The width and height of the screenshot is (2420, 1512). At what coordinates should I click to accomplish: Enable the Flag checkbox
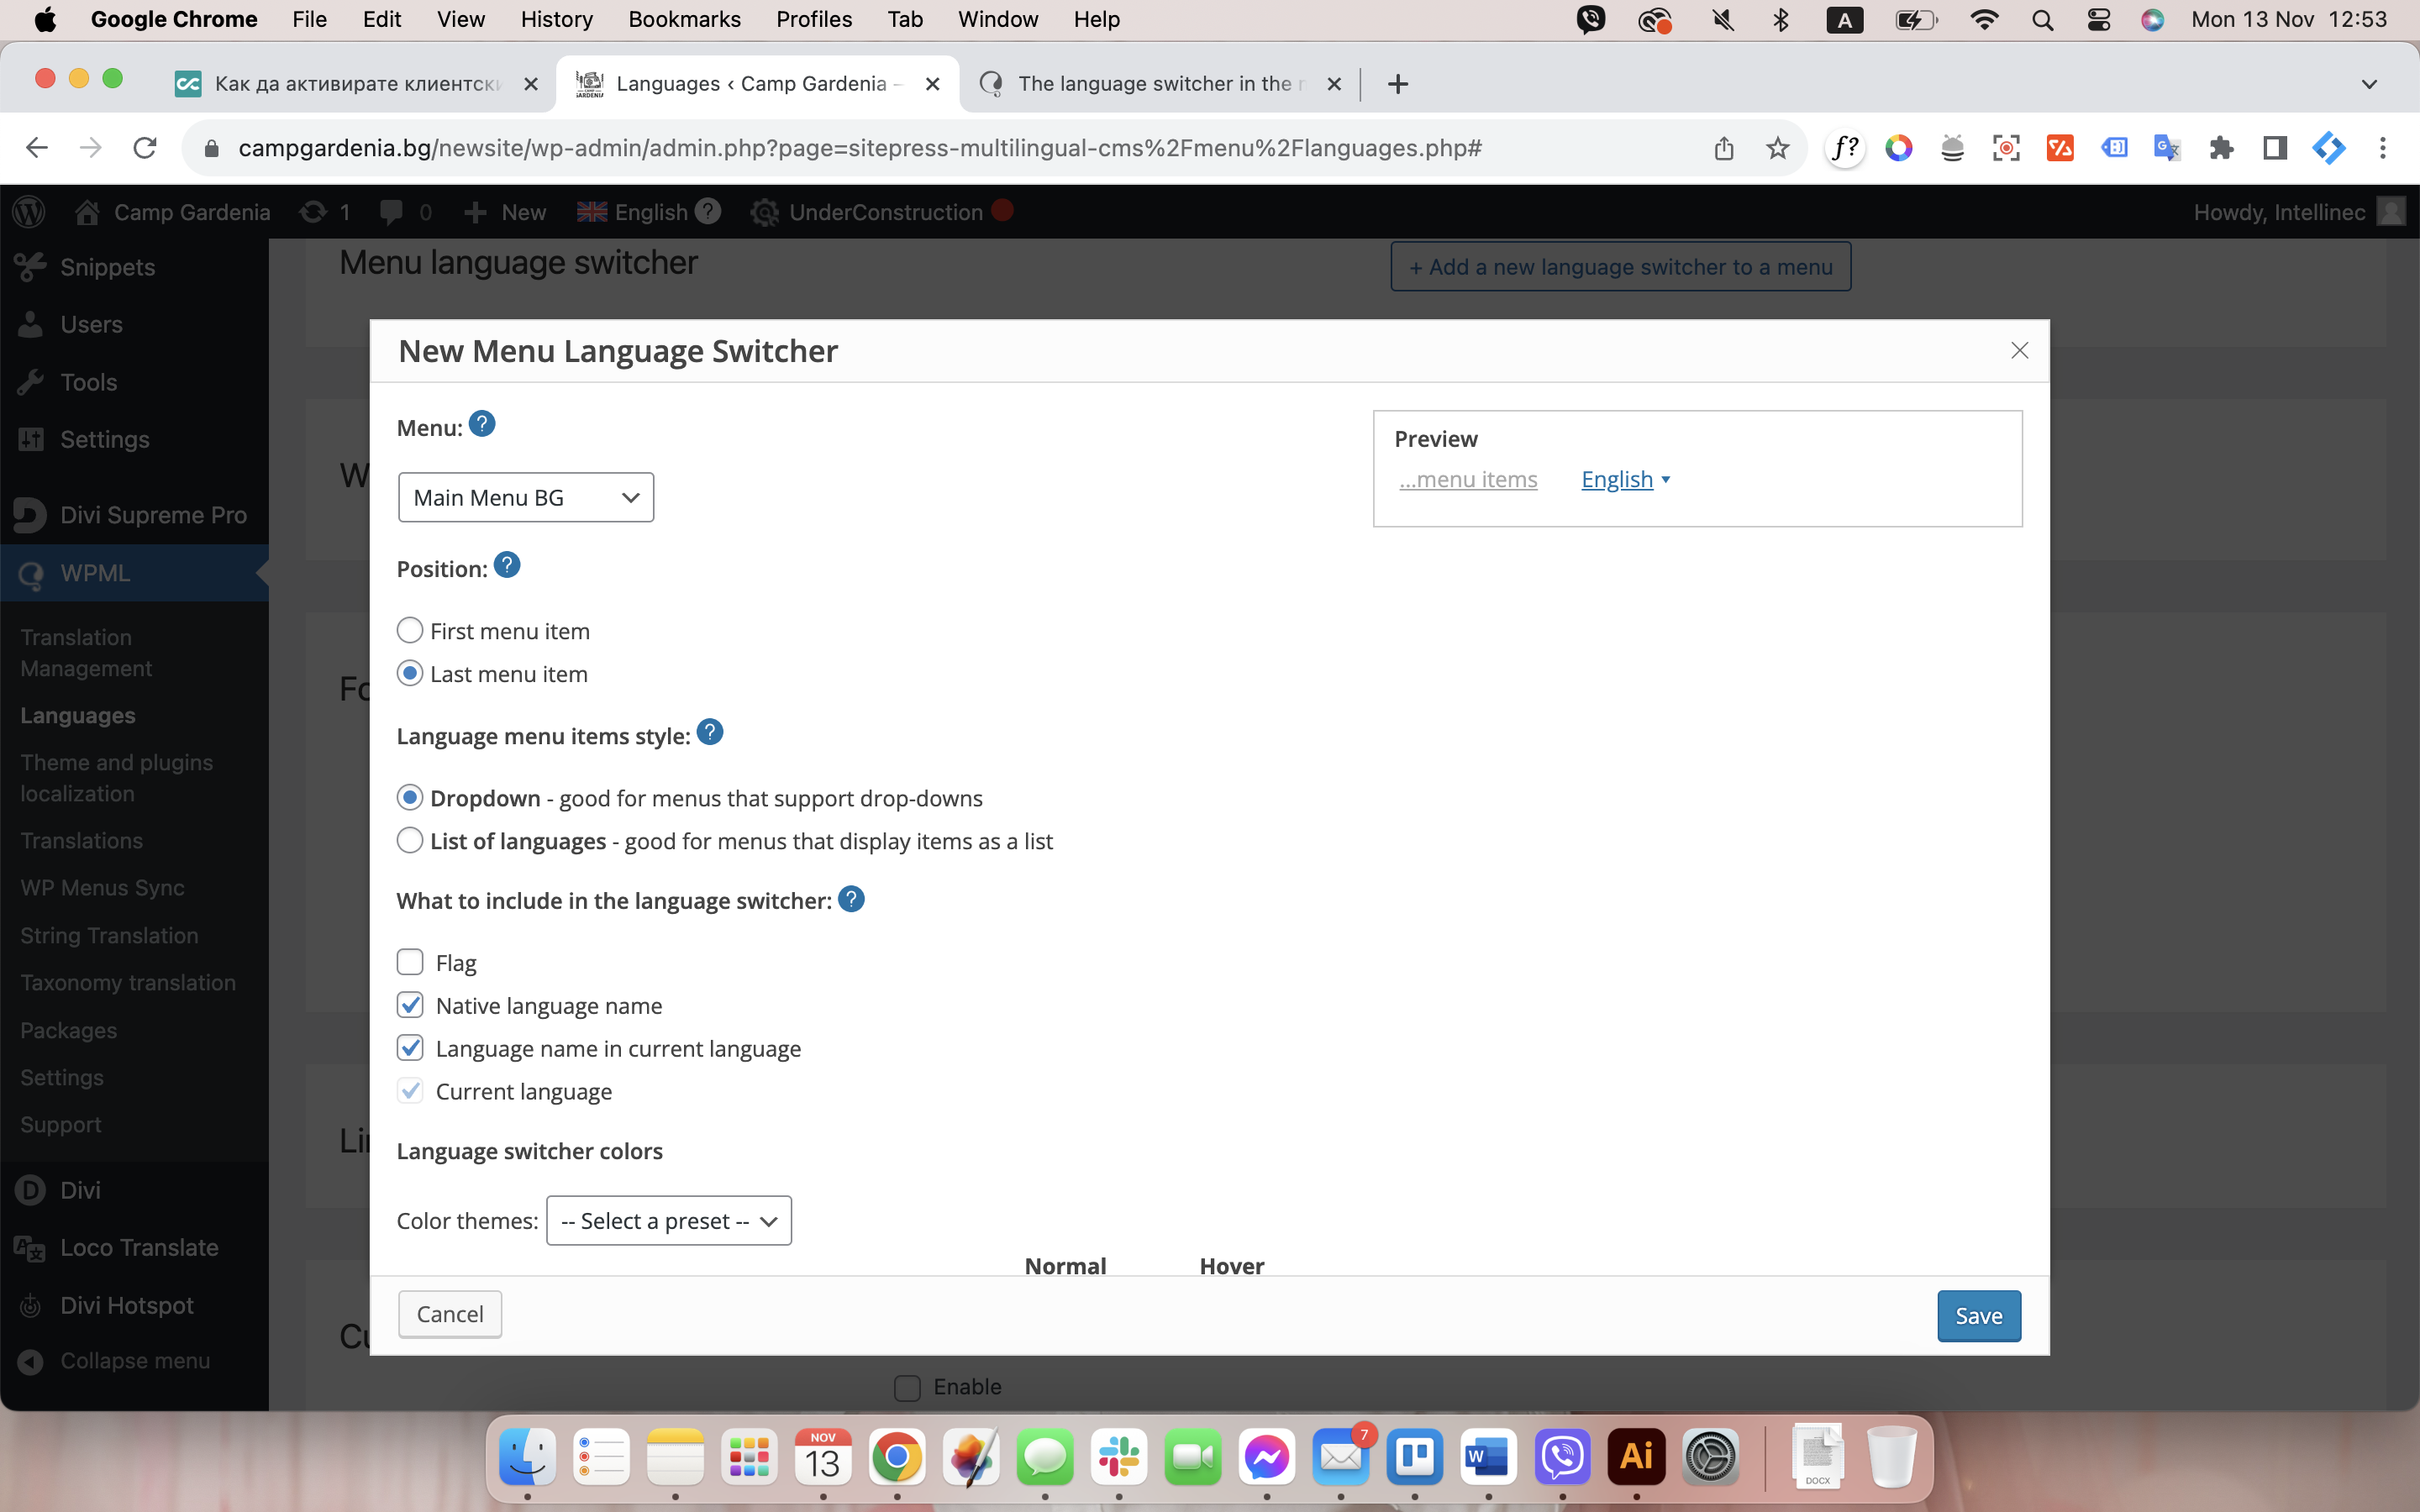click(410, 962)
